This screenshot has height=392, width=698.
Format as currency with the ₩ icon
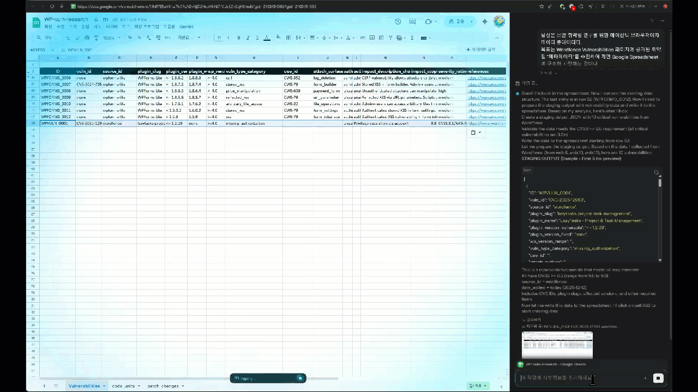130,38
